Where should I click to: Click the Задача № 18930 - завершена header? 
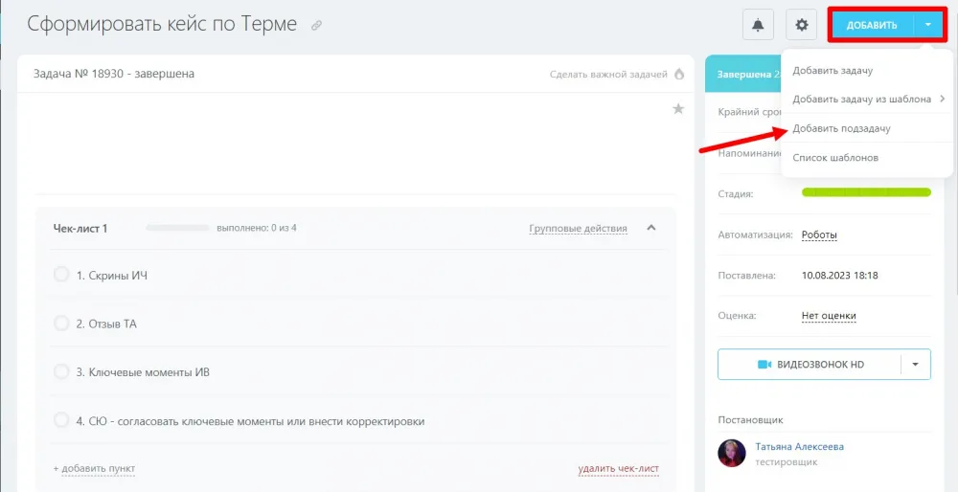click(114, 74)
